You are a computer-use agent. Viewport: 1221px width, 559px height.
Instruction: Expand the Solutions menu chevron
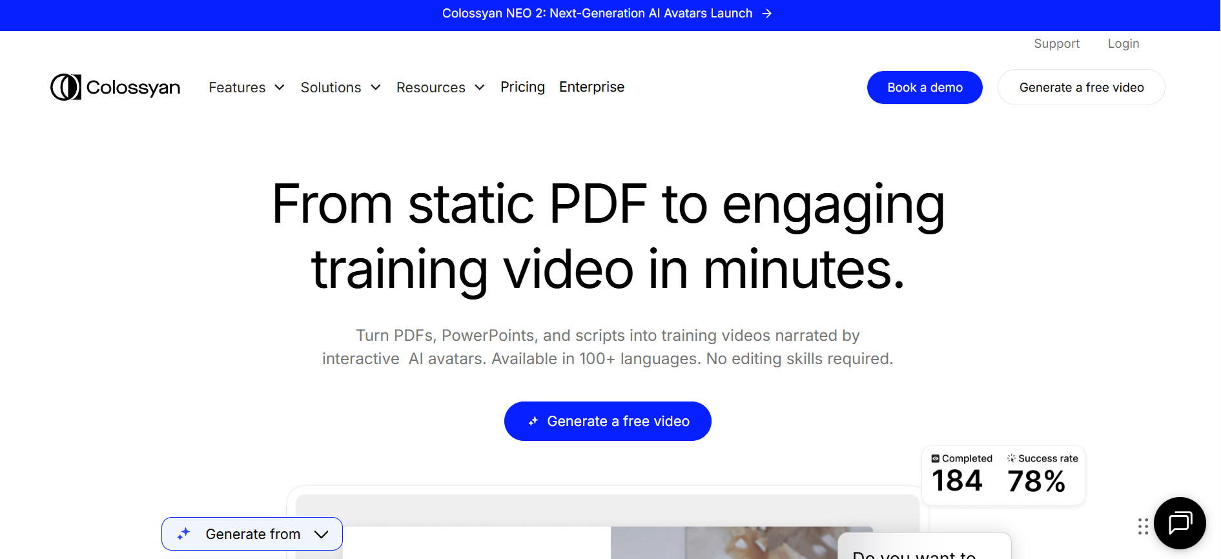click(376, 88)
